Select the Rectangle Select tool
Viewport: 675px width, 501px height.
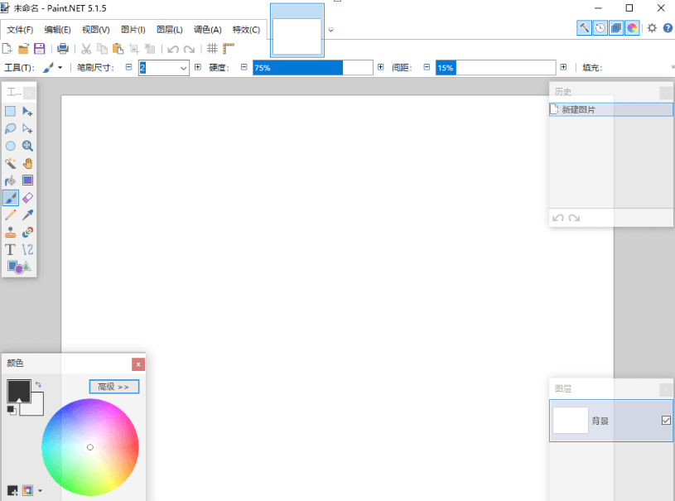[10, 111]
